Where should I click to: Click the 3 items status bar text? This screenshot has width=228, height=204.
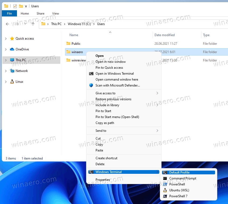click(11, 158)
